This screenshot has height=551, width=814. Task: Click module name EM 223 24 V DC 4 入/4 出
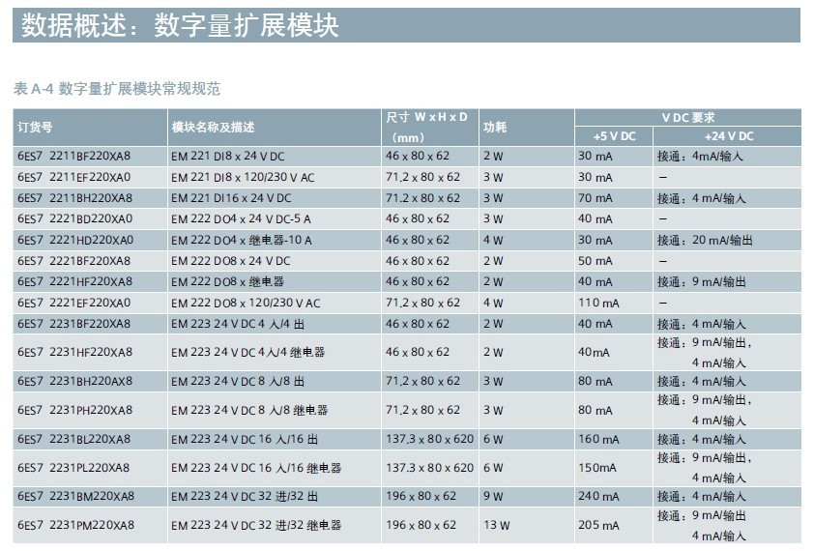238,324
